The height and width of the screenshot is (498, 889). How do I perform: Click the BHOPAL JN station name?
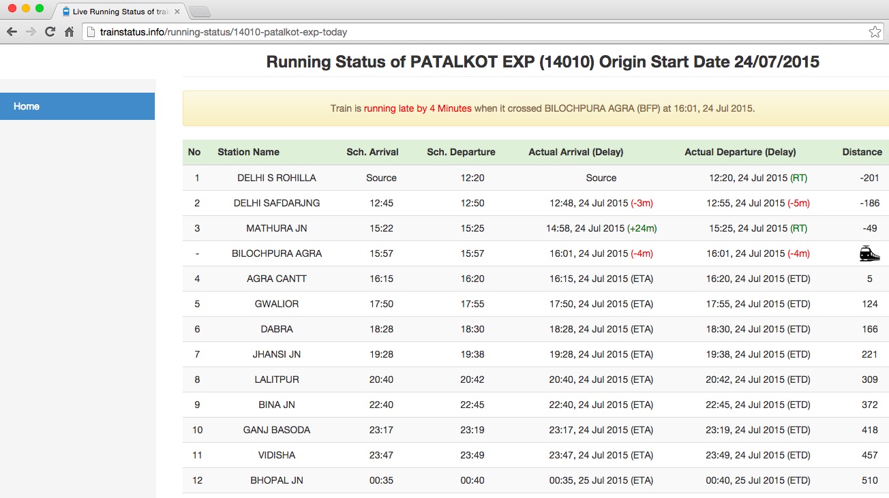tap(276, 480)
